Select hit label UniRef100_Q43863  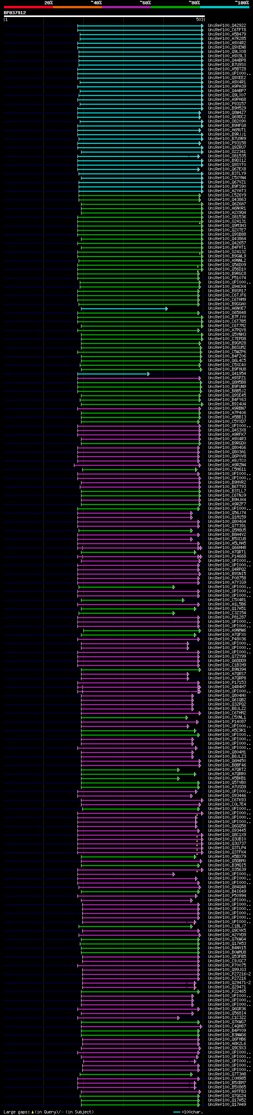point(227,199)
